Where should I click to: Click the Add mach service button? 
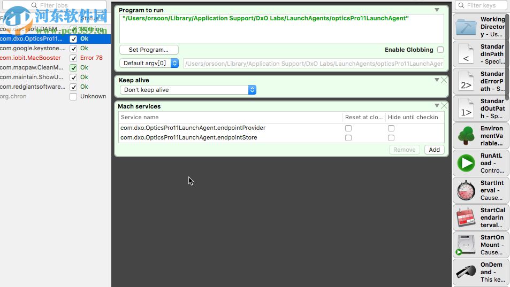click(434, 150)
